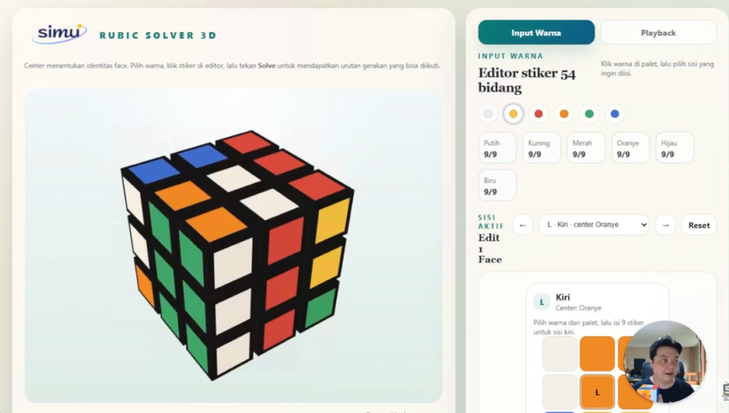Click the Biru 9/9 count card
729x413 pixels.
[x=498, y=185]
